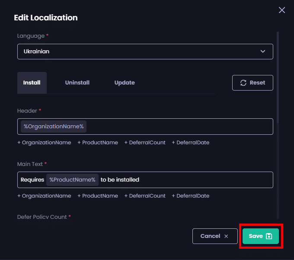Image resolution: width=294 pixels, height=260 pixels.
Task: Insert + ProductName under Header field
Action: pyautogui.click(x=98, y=143)
